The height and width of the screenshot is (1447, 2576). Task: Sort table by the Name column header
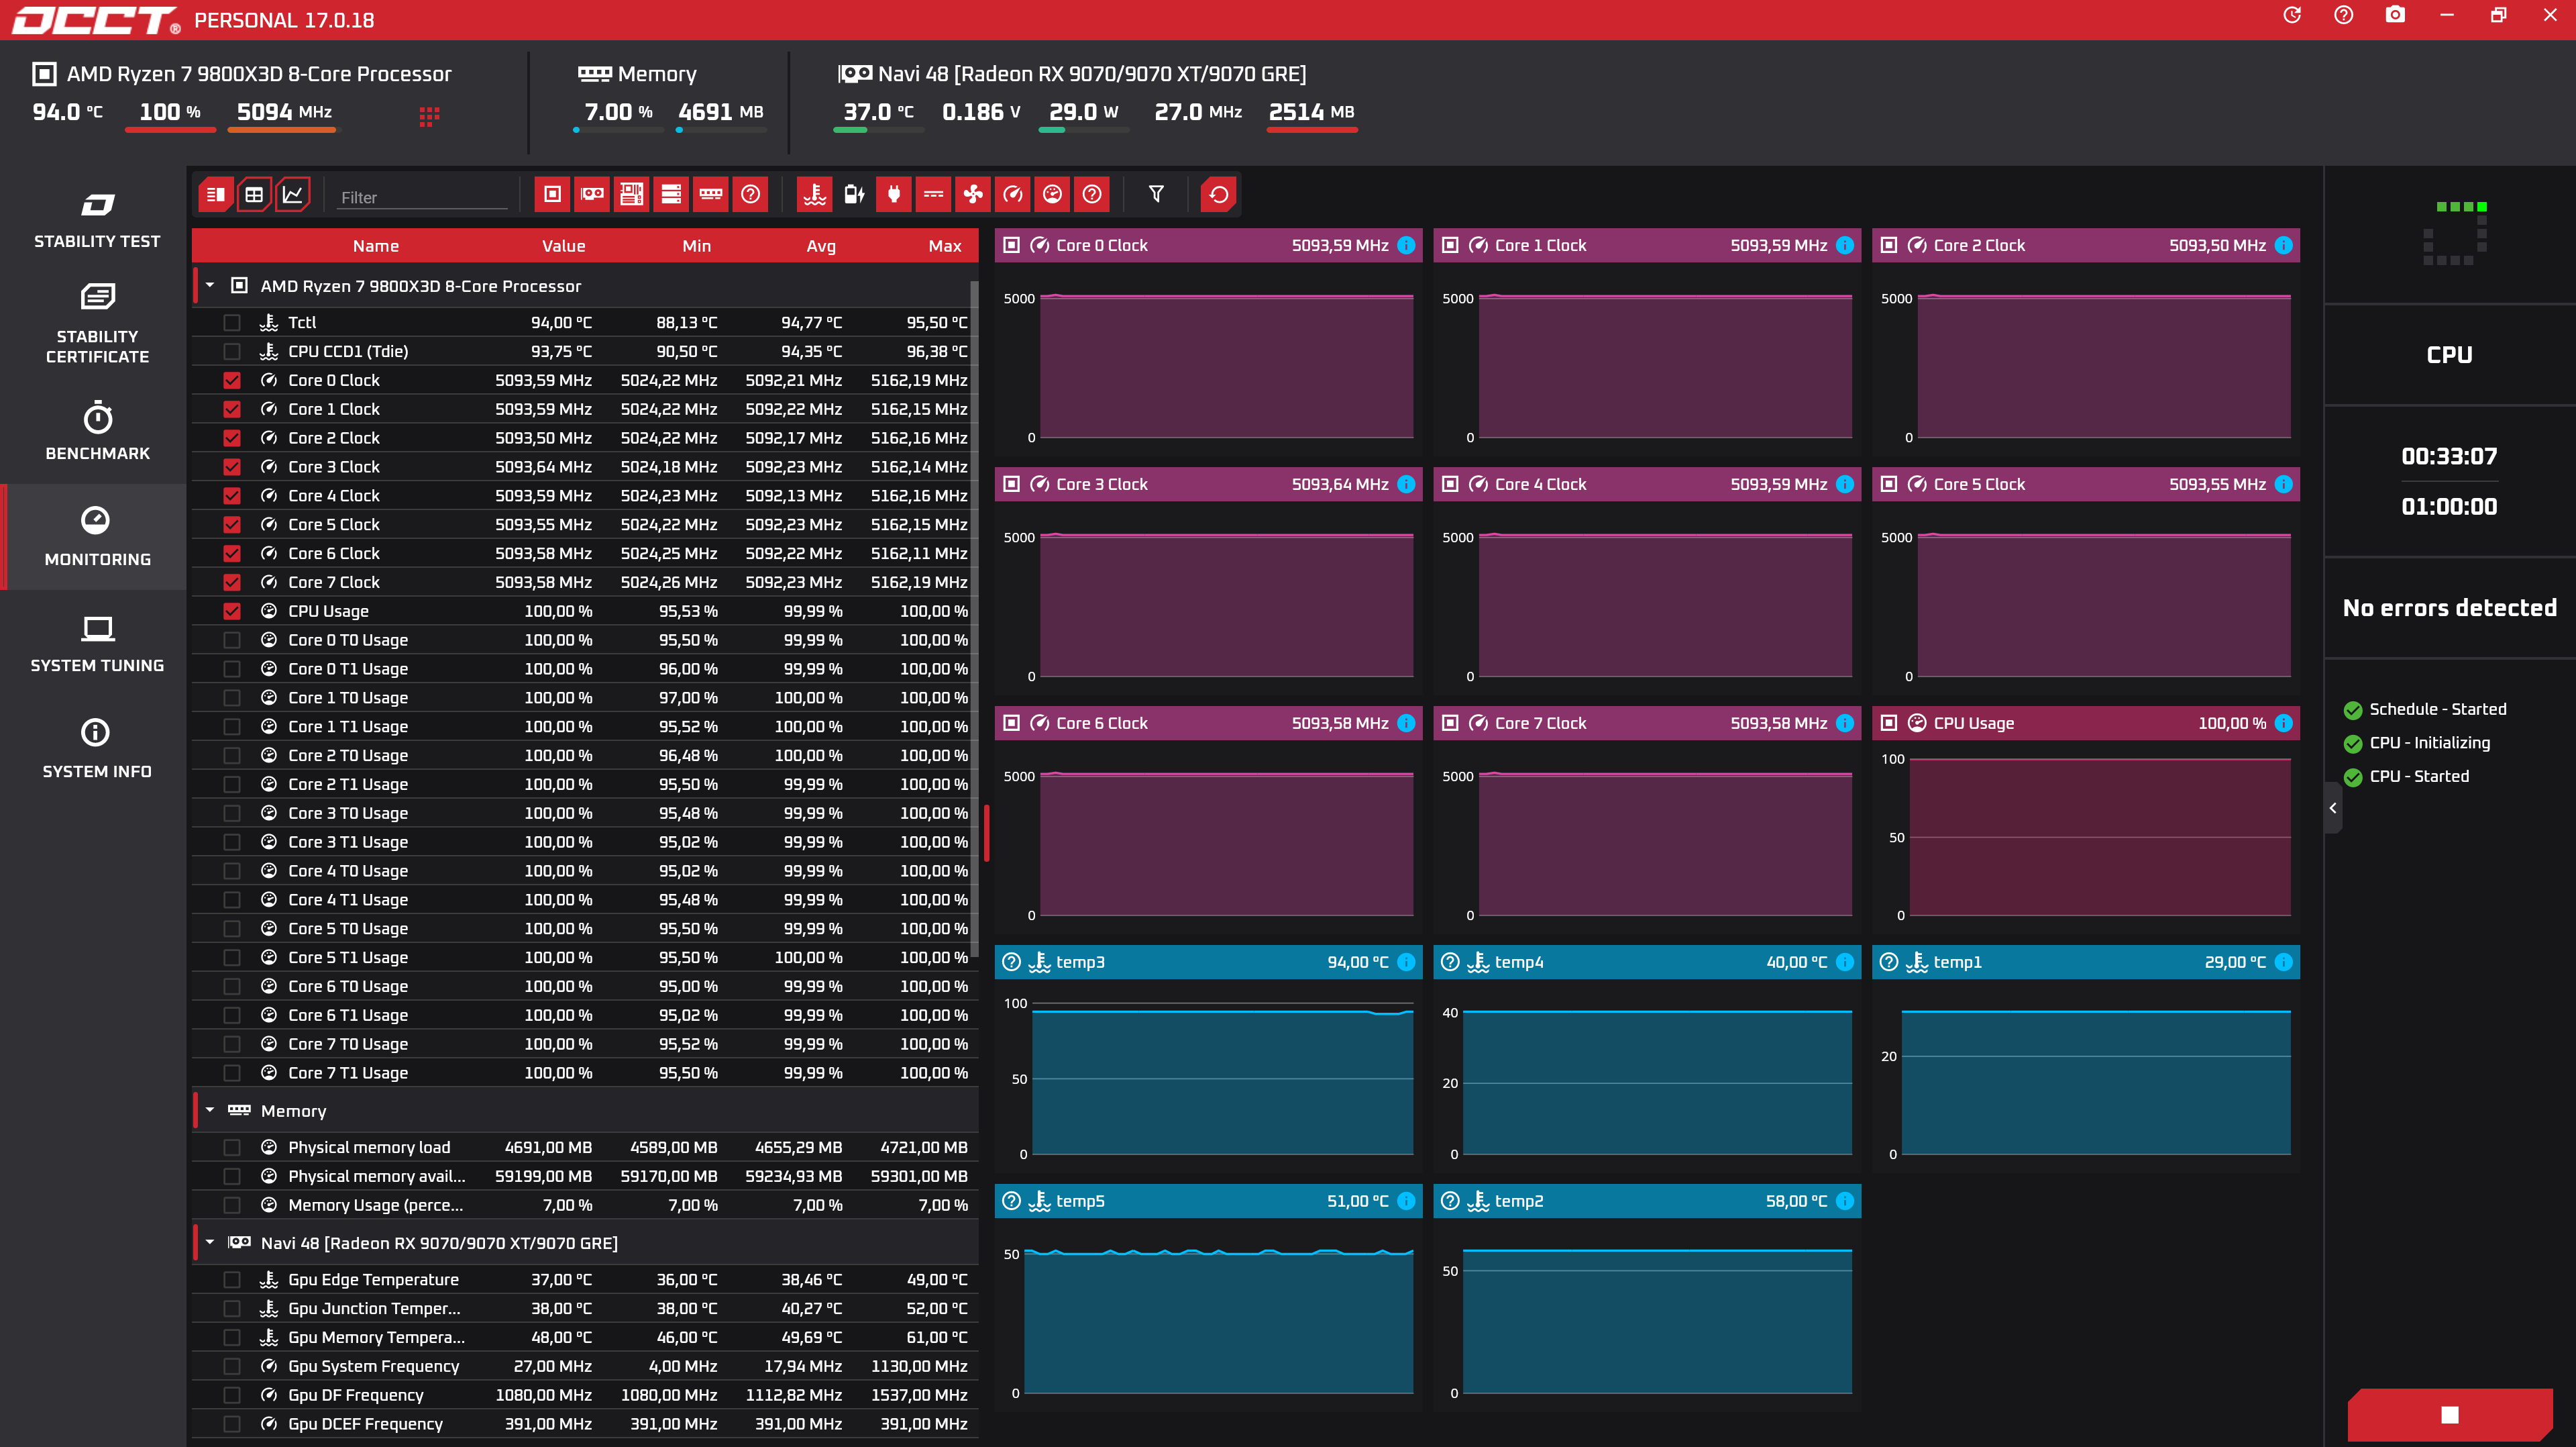coord(376,246)
